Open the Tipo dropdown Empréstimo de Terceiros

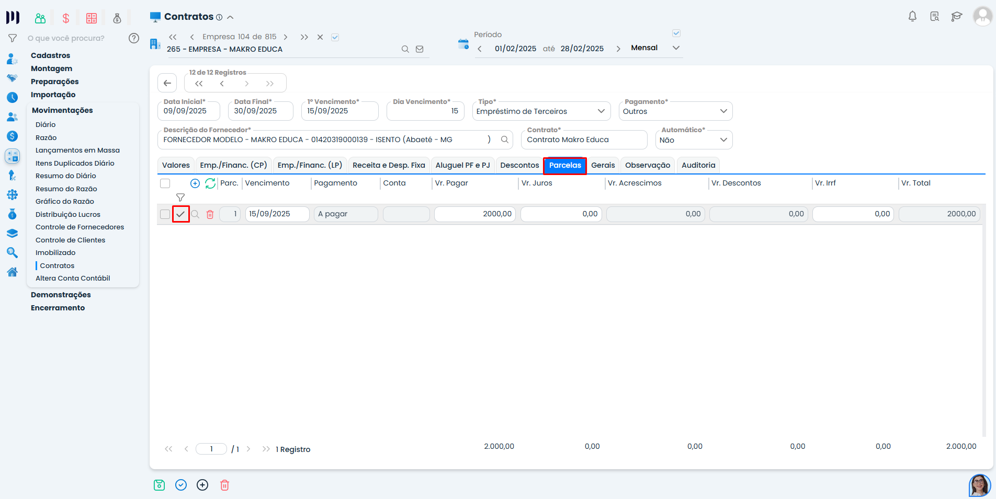(541, 111)
